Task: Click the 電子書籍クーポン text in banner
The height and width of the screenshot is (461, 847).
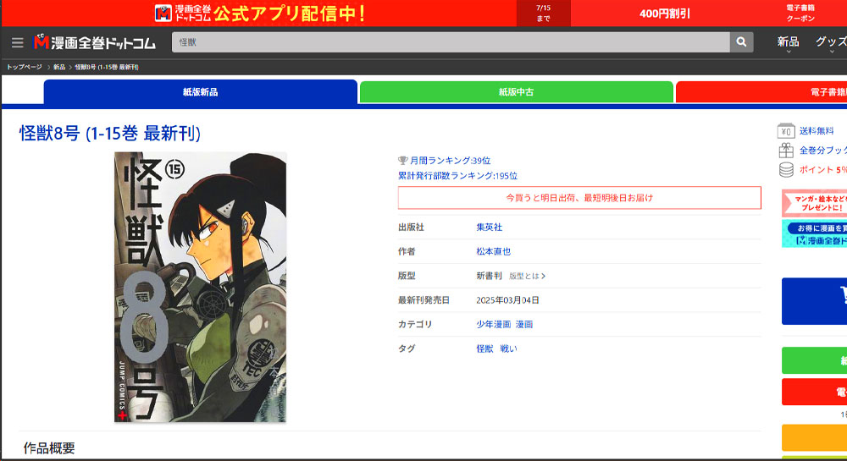Action: (800, 13)
